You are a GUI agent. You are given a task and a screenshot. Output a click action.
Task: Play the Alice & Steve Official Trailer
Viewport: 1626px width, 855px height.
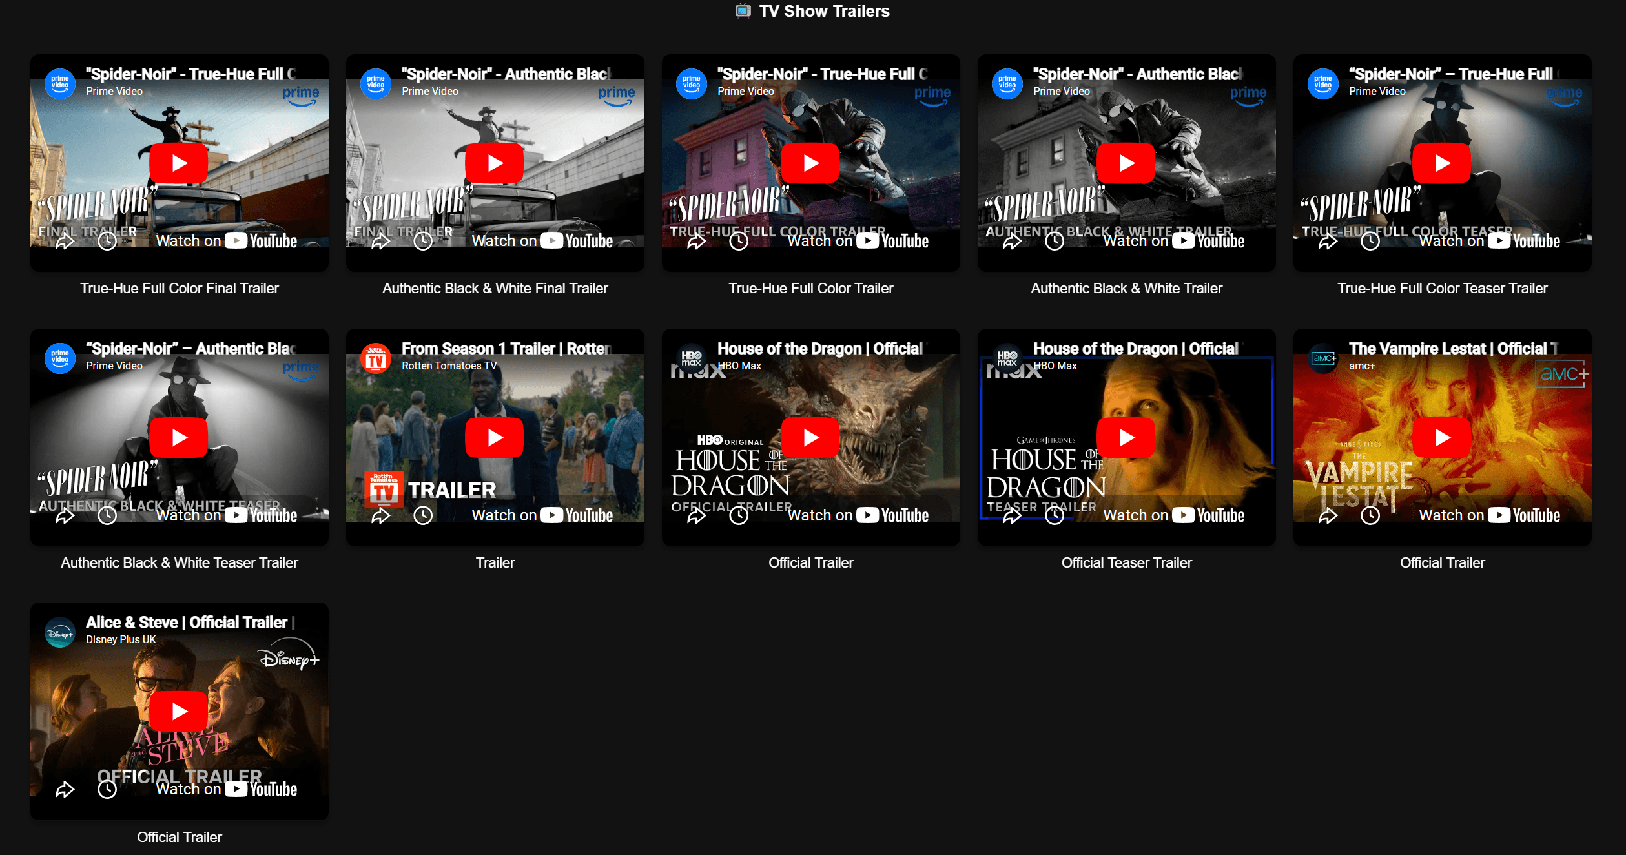(x=179, y=712)
